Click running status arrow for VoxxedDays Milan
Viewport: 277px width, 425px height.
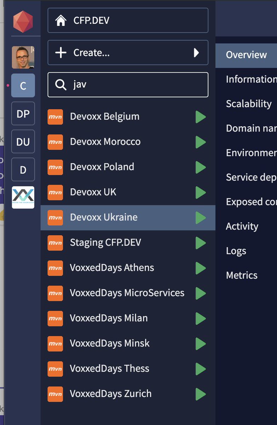(201, 318)
